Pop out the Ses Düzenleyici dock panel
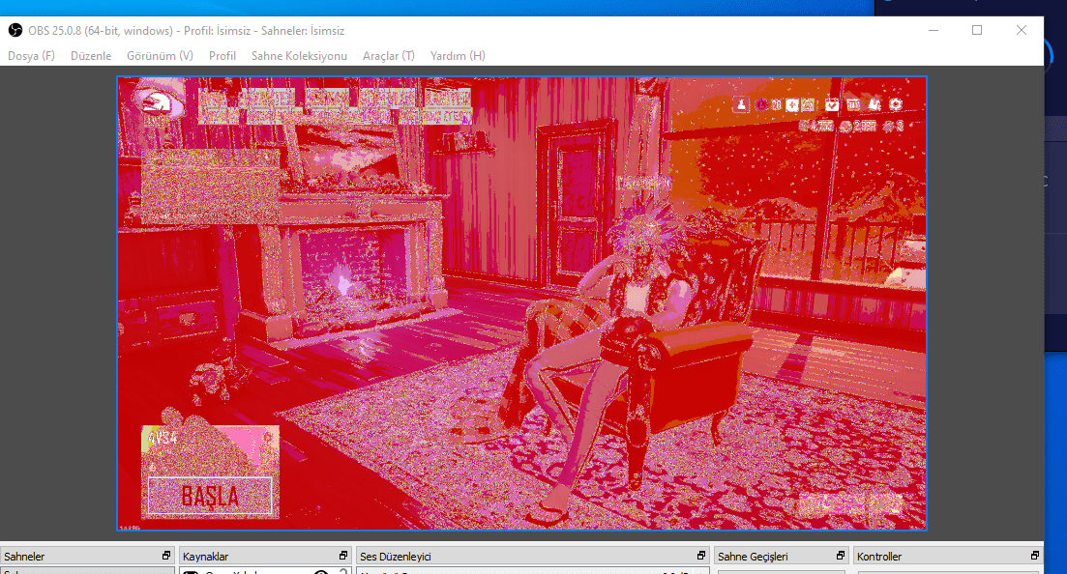 [x=701, y=556]
